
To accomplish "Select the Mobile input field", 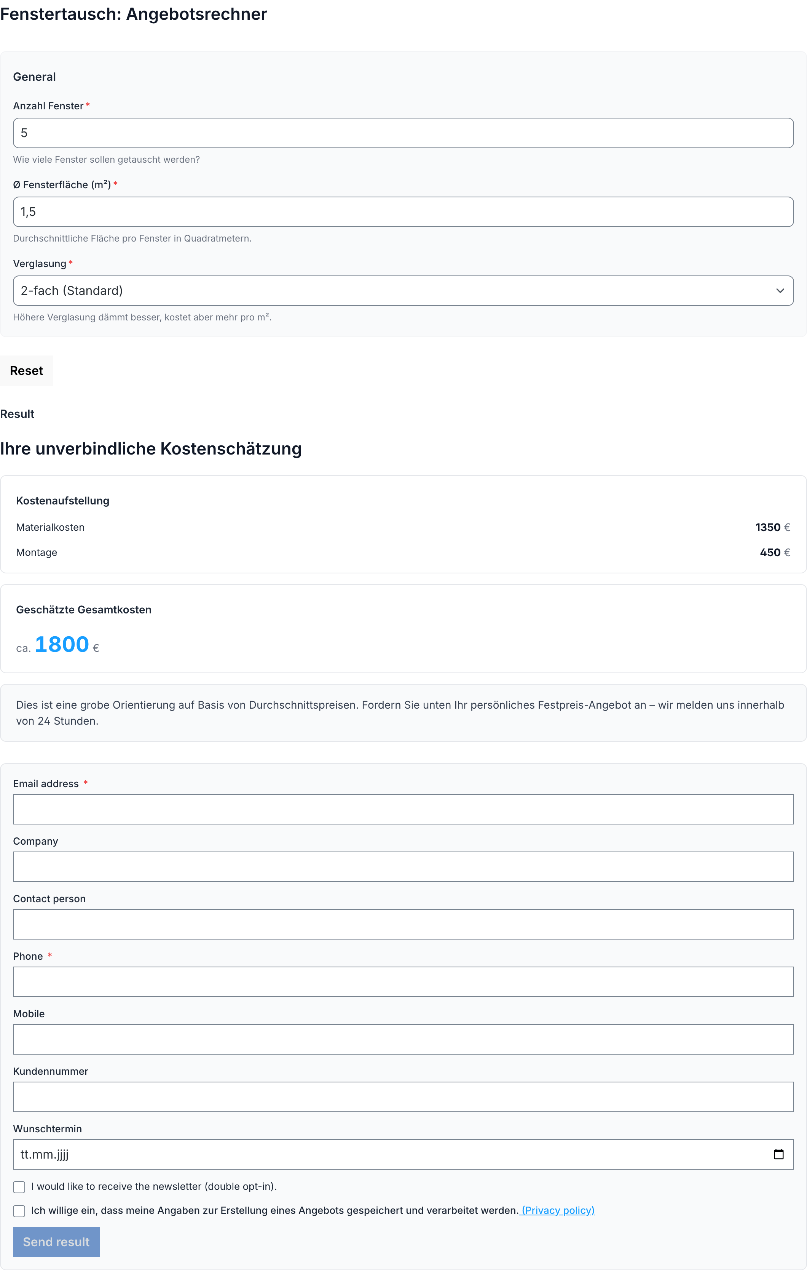I will (x=403, y=1039).
